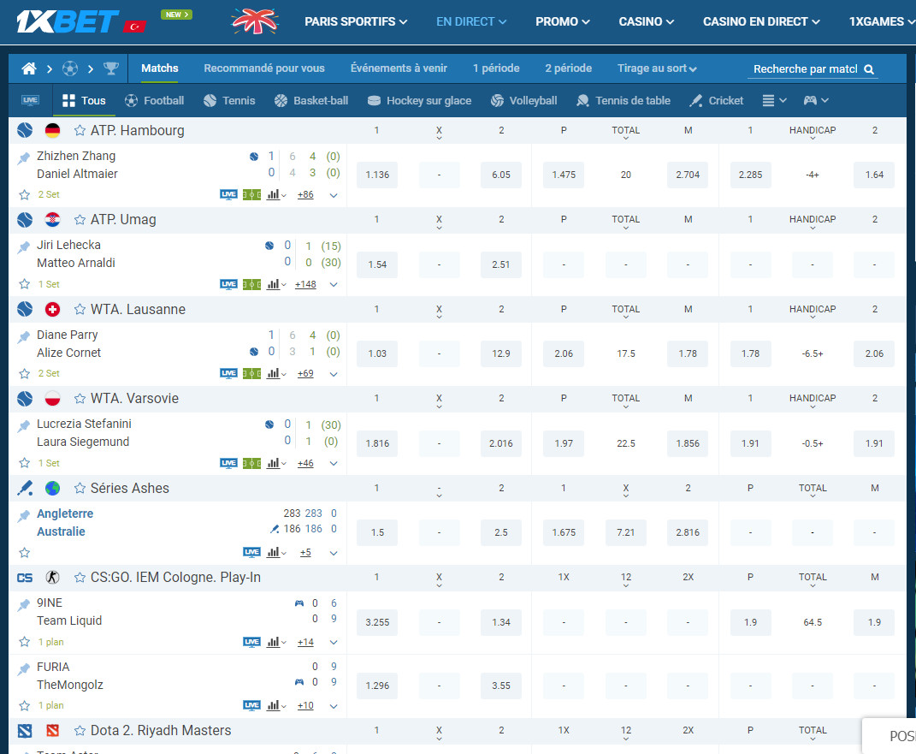Click the soccer ball breadcrumb icon

tap(70, 69)
